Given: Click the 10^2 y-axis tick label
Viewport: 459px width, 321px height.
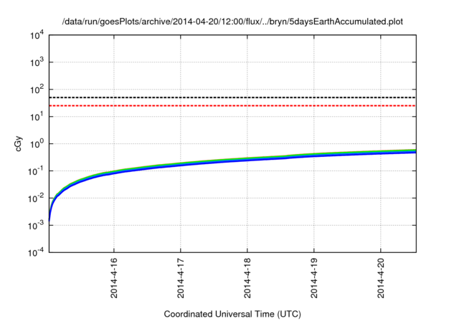Looking at the screenshot, I should coord(37,90).
